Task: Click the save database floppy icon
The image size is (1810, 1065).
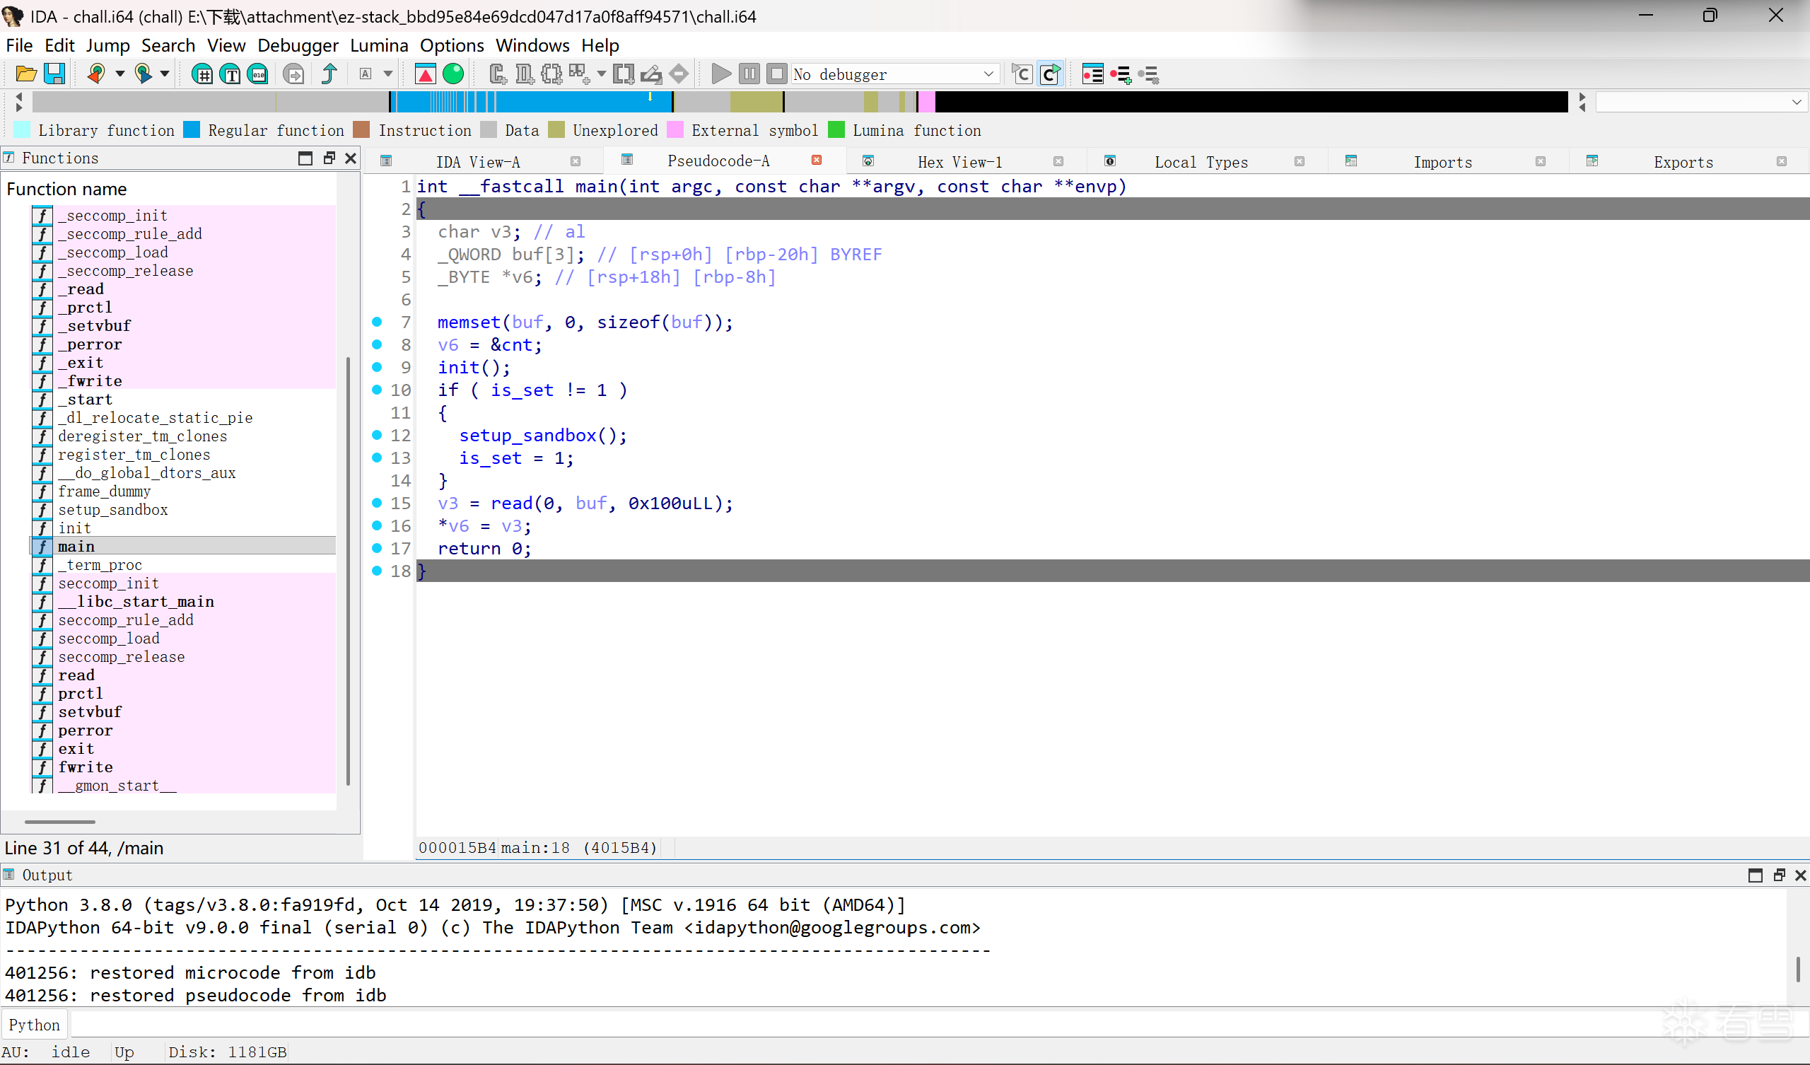Action: pos(54,74)
